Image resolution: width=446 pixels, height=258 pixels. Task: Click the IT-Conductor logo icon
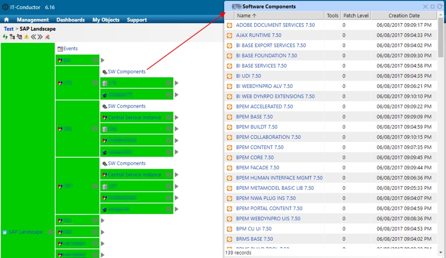coord(5,7)
